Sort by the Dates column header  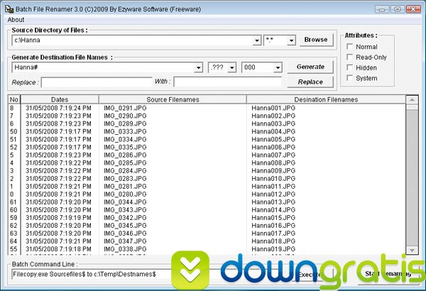pos(60,99)
